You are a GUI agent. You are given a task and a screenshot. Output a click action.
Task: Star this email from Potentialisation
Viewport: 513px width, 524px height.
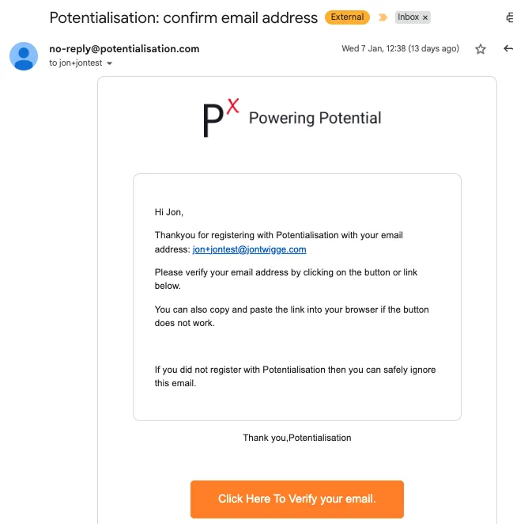pos(481,49)
